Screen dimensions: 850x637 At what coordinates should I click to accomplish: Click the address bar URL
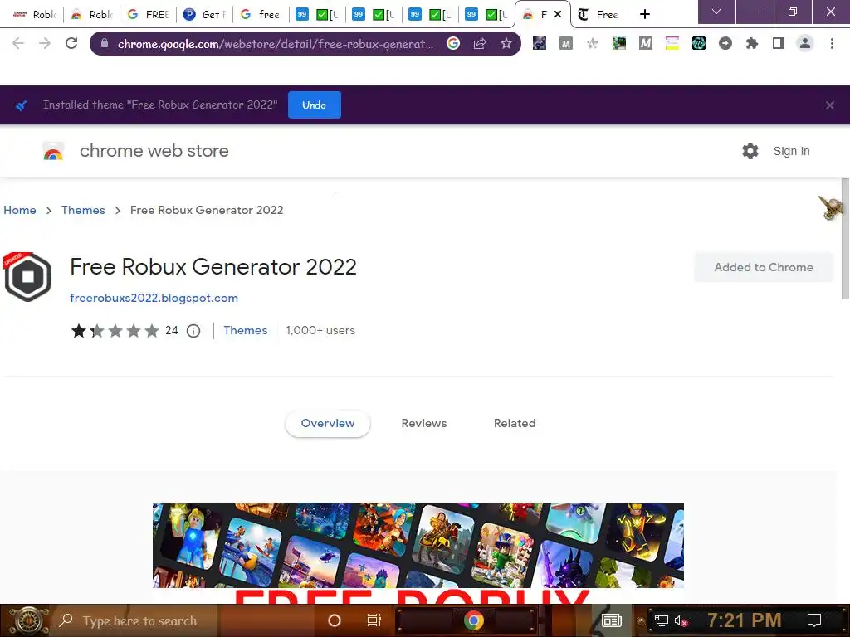[x=276, y=44]
